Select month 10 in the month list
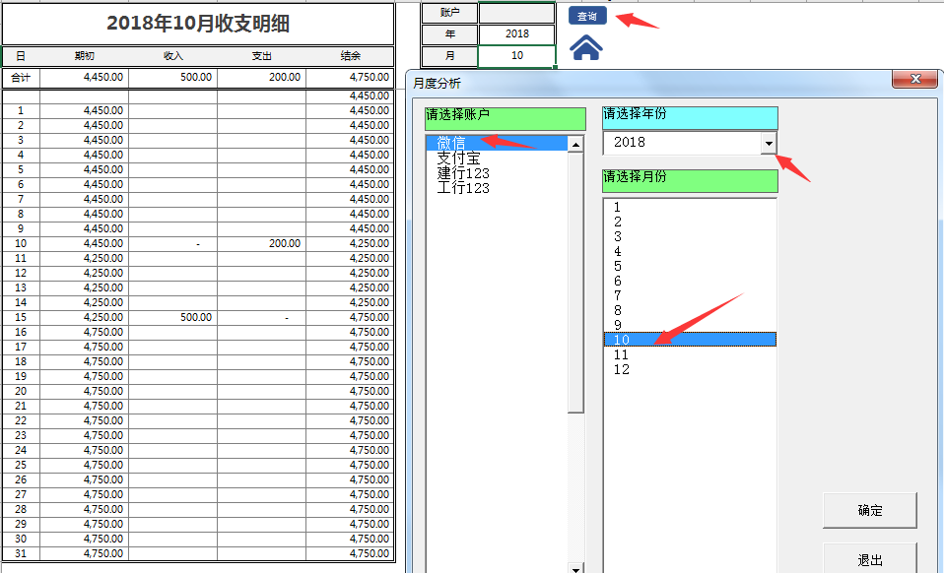Viewport: 944px width, 573px height. tap(690, 340)
